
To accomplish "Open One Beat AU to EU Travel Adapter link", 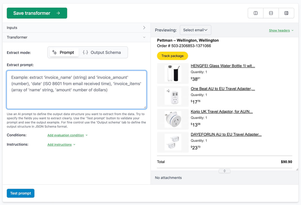I will (x=223, y=89).
